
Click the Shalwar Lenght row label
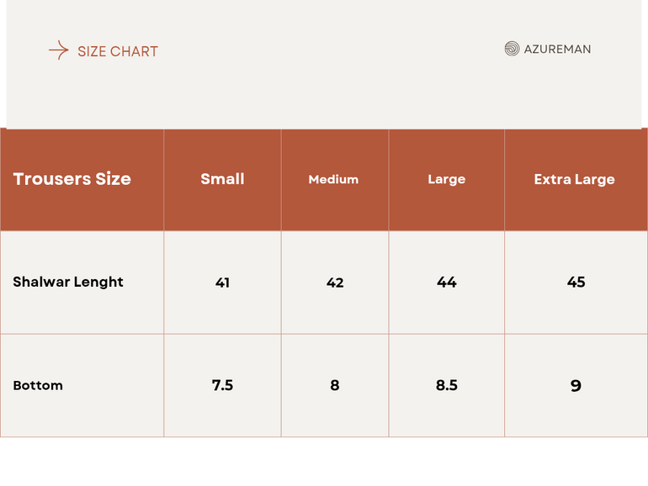[68, 283]
